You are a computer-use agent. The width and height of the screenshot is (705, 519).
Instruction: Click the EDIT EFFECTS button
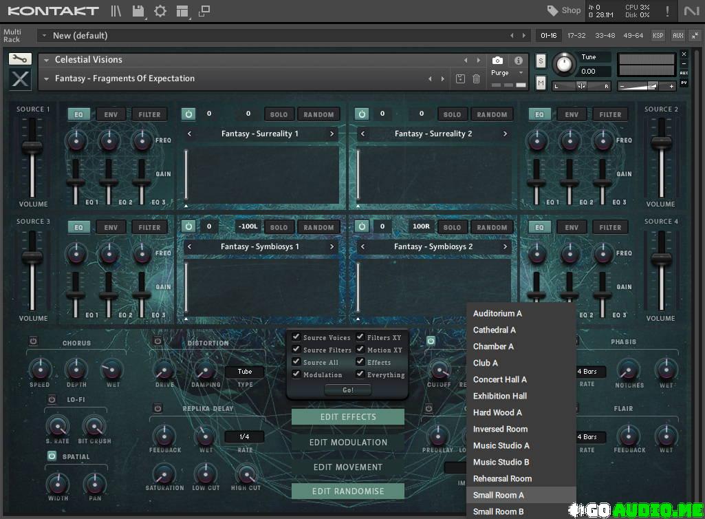pyautogui.click(x=348, y=417)
